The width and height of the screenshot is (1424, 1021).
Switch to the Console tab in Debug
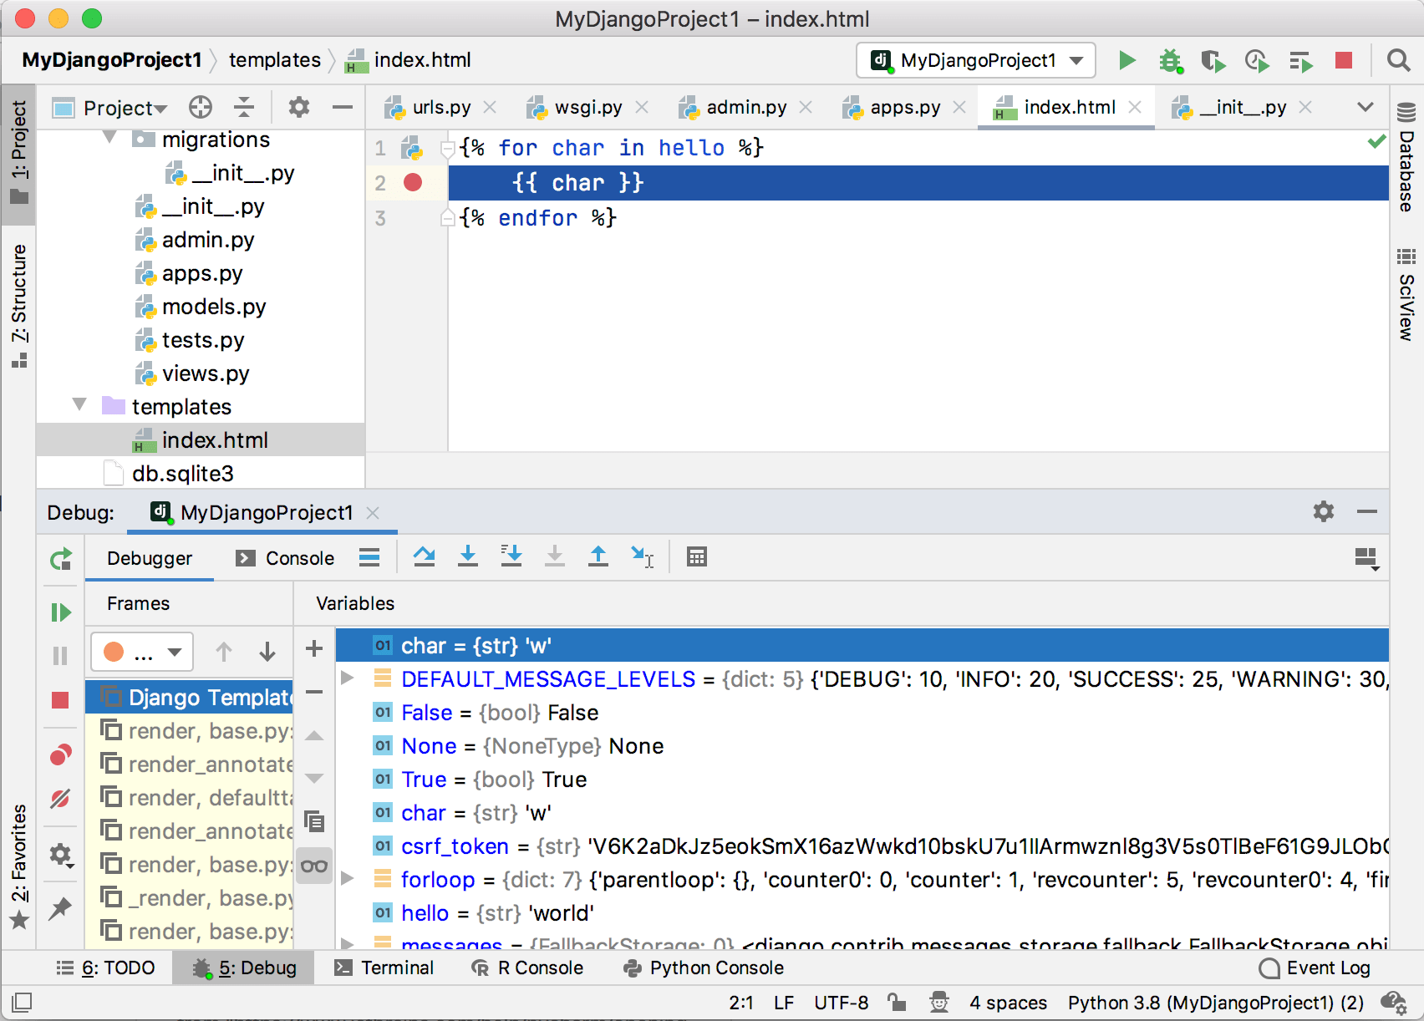[x=298, y=558]
